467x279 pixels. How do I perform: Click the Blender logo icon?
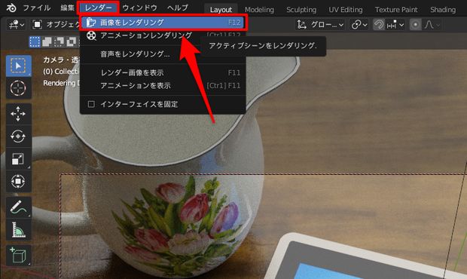tap(11, 8)
